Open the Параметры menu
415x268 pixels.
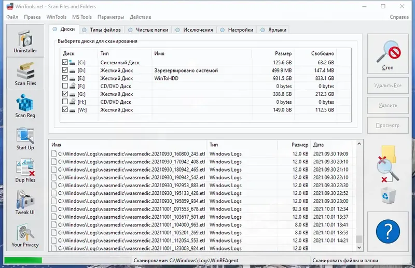(110, 17)
